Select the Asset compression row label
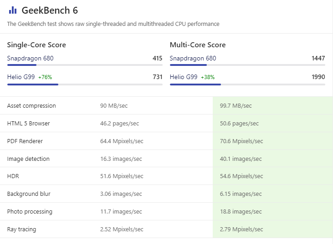This screenshot has width=333, height=244. [x=31, y=106]
